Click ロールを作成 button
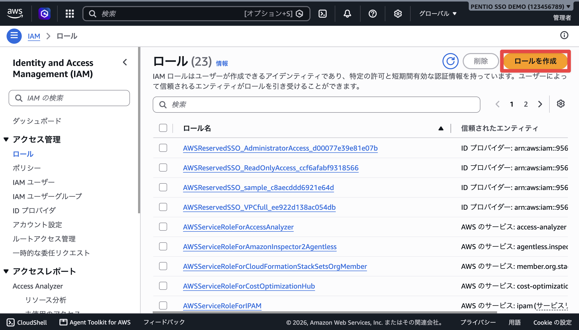Viewport: 579px width, 330px height. (536, 61)
